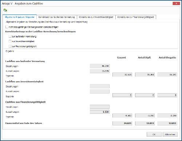Confirm dialog with OK button

point(154,134)
